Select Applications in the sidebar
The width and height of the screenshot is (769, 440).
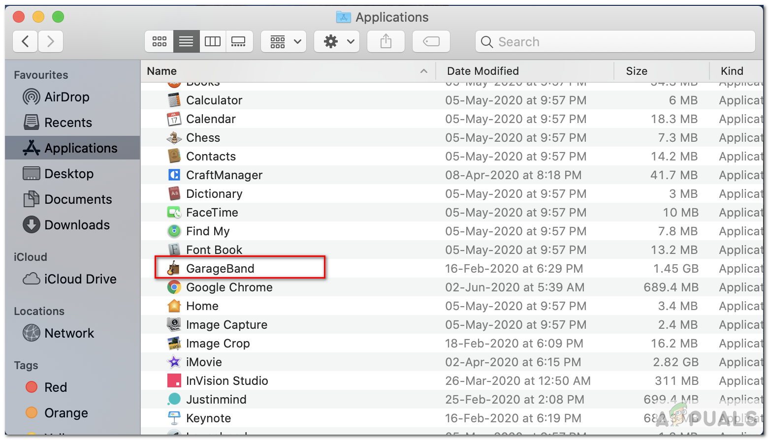click(72, 148)
